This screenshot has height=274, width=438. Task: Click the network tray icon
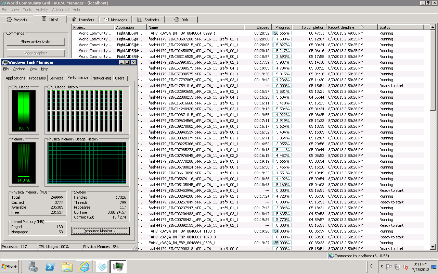point(397,266)
